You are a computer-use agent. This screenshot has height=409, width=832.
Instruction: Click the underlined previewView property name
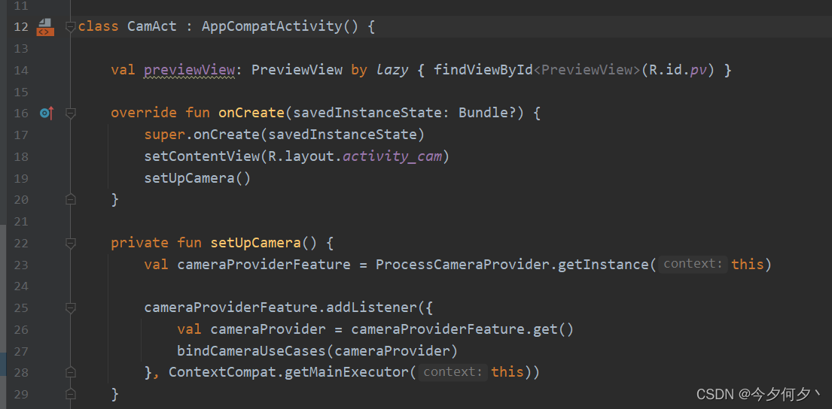190,70
